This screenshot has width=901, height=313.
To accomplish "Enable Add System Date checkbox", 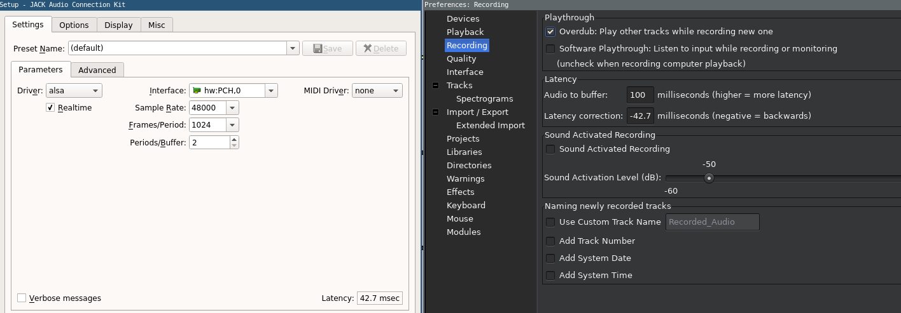I will pos(550,258).
